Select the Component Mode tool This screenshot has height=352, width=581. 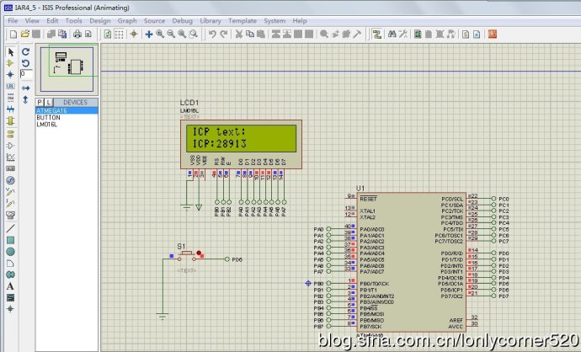click(10, 64)
